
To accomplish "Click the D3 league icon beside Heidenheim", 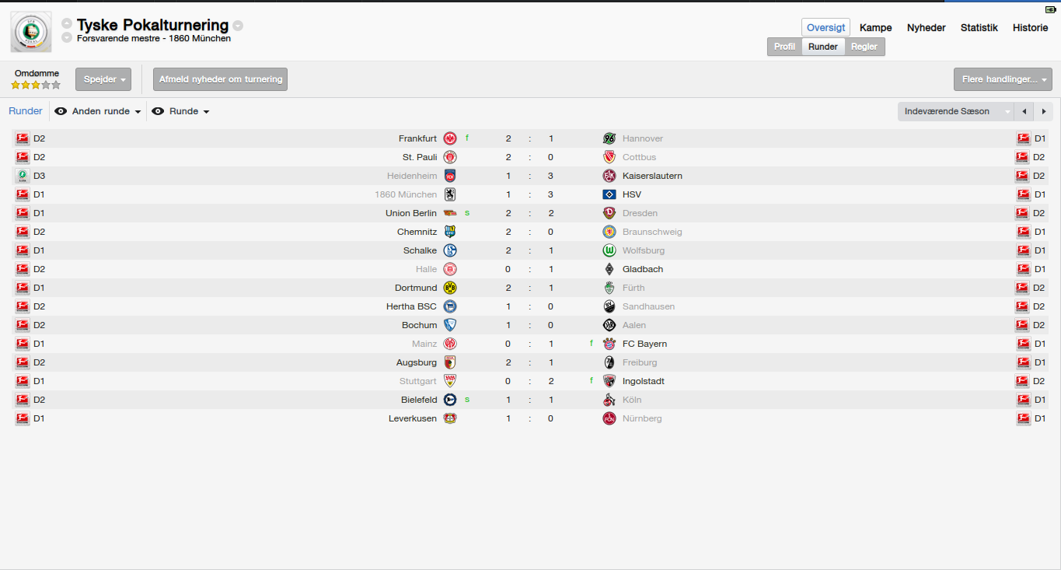I will coord(22,176).
